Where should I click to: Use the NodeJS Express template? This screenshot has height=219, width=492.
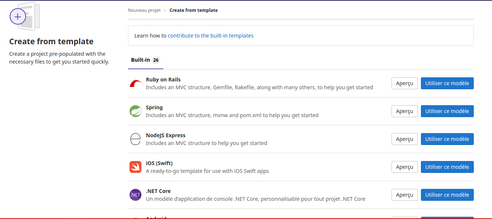[447, 139]
